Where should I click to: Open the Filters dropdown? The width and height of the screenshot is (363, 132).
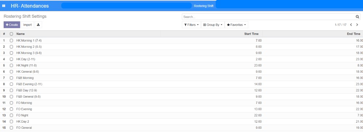coord(191,25)
